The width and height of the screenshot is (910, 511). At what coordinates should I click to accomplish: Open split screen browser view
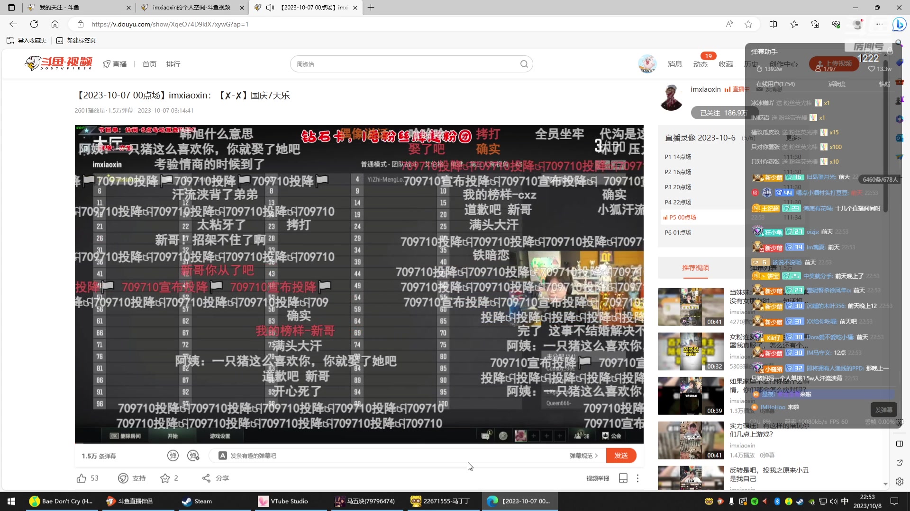click(773, 24)
